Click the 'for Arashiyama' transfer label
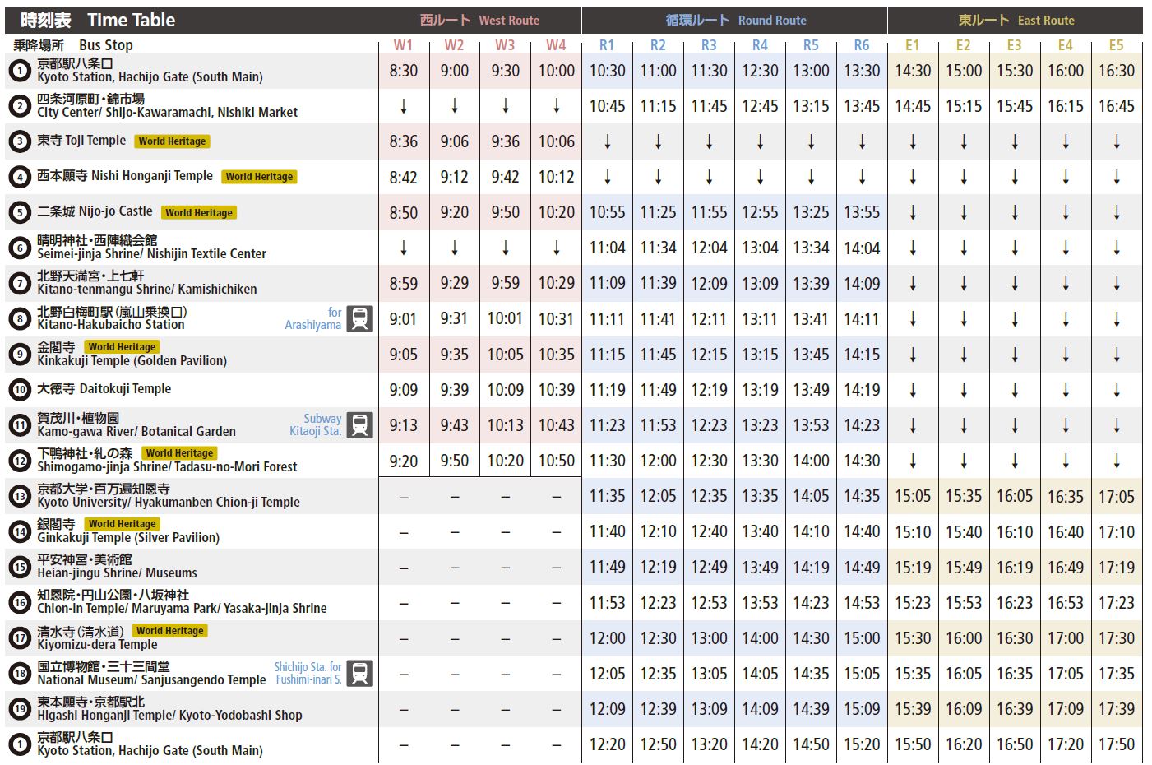The image size is (1152, 765). click(x=313, y=318)
